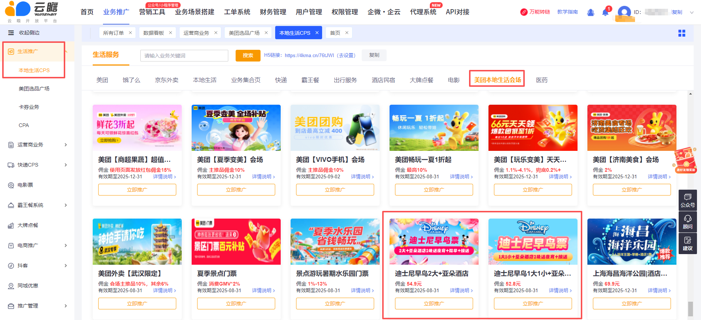Open the 卡券业务 sidebar item
This screenshot has width=701, height=320.
[x=29, y=107]
